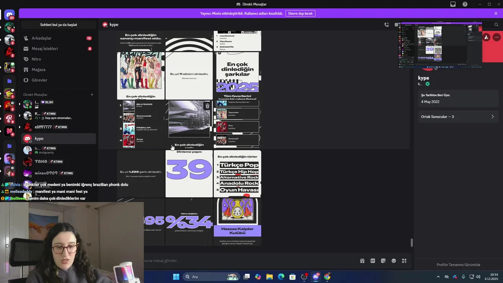
Task: Click the kype profile name
Action: pos(424,78)
